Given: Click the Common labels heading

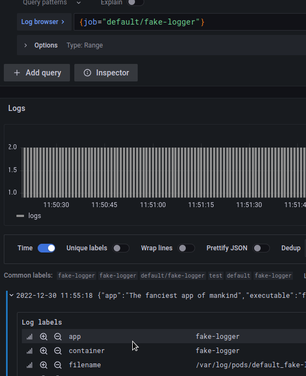Looking at the screenshot, I should click(28, 275).
